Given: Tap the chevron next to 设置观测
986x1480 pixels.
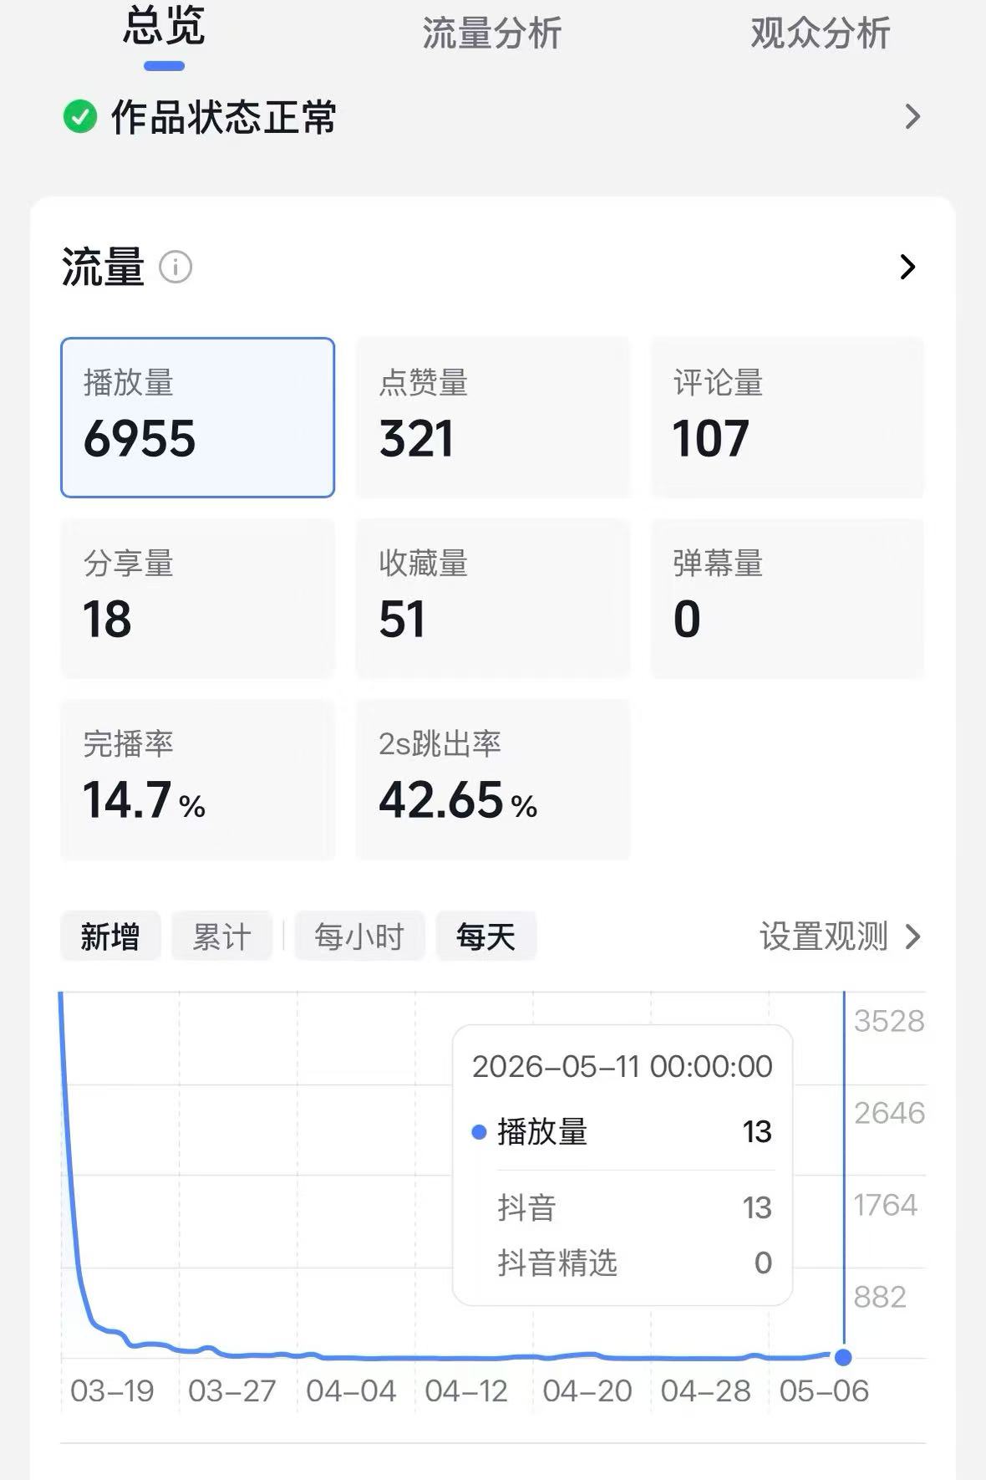Looking at the screenshot, I should tap(913, 936).
